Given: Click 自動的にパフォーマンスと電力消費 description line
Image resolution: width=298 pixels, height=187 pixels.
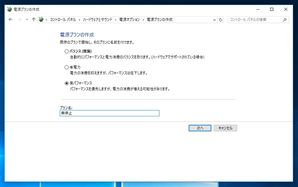Looking at the screenshot, I should (137, 57).
